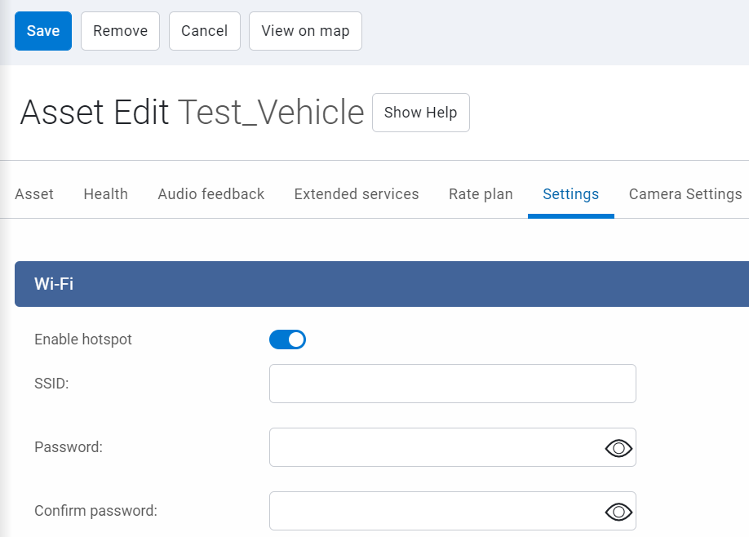Open the Rate plan tab
The width and height of the screenshot is (749, 537).
point(481,194)
